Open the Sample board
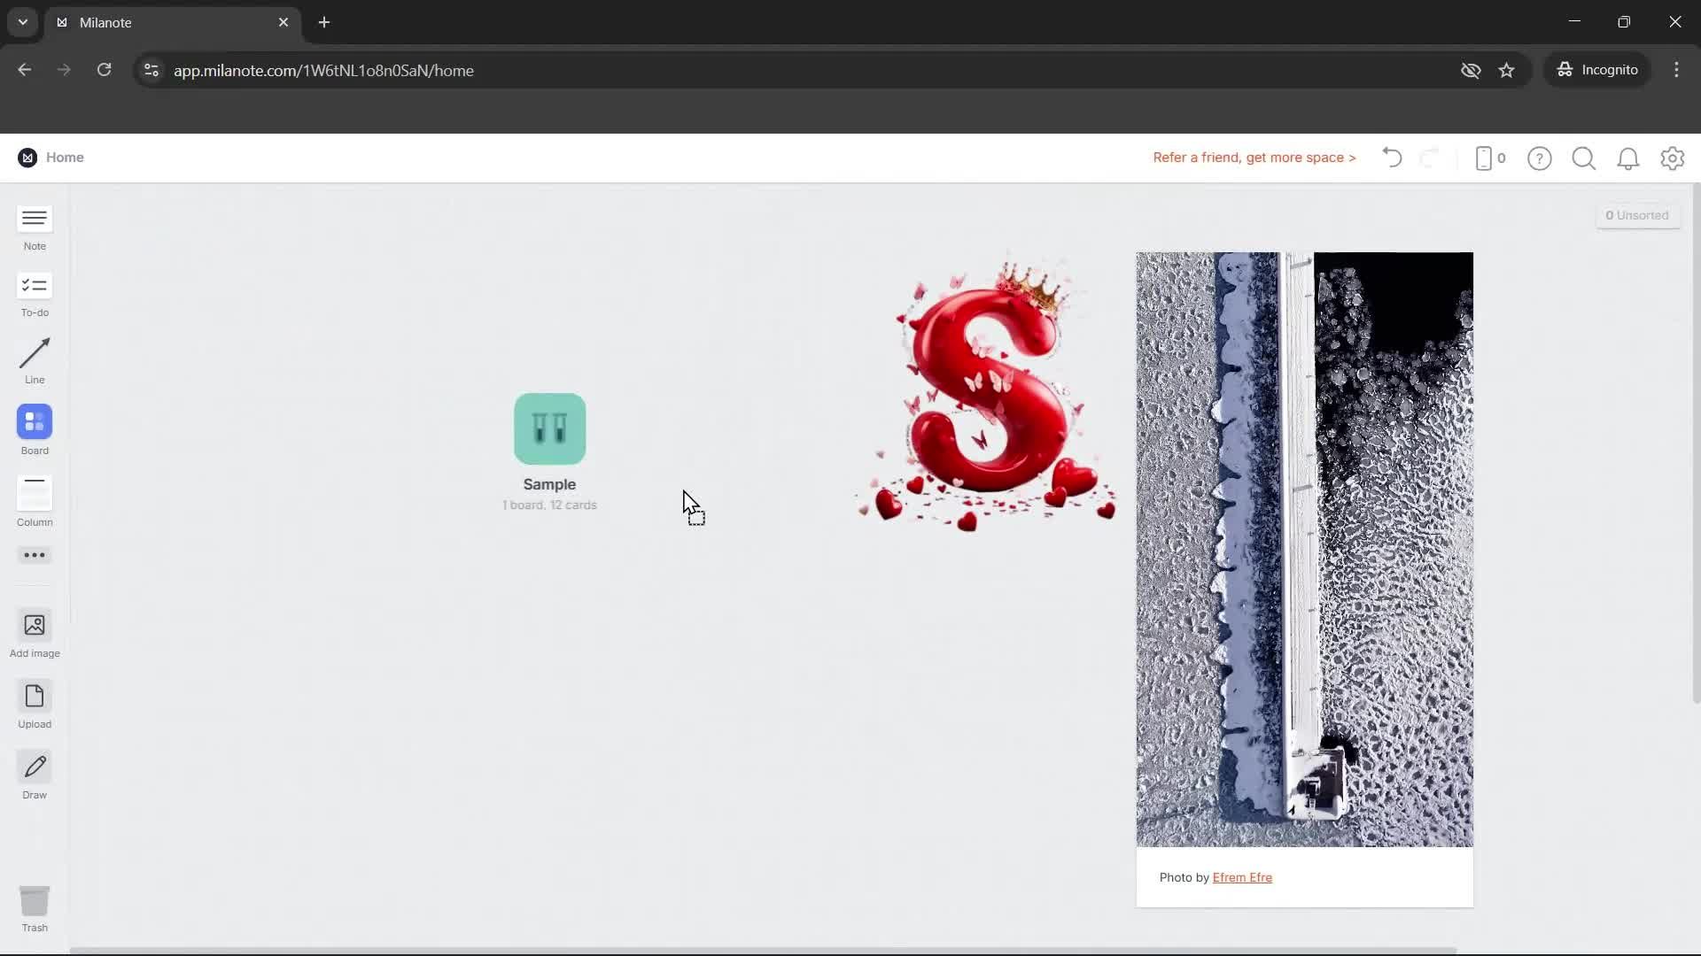This screenshot has height=956, width=1701. point(549,429)
